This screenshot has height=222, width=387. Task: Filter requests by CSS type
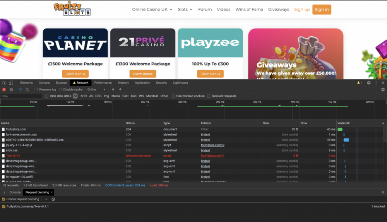pyautogui.click(x=98, y=96)
